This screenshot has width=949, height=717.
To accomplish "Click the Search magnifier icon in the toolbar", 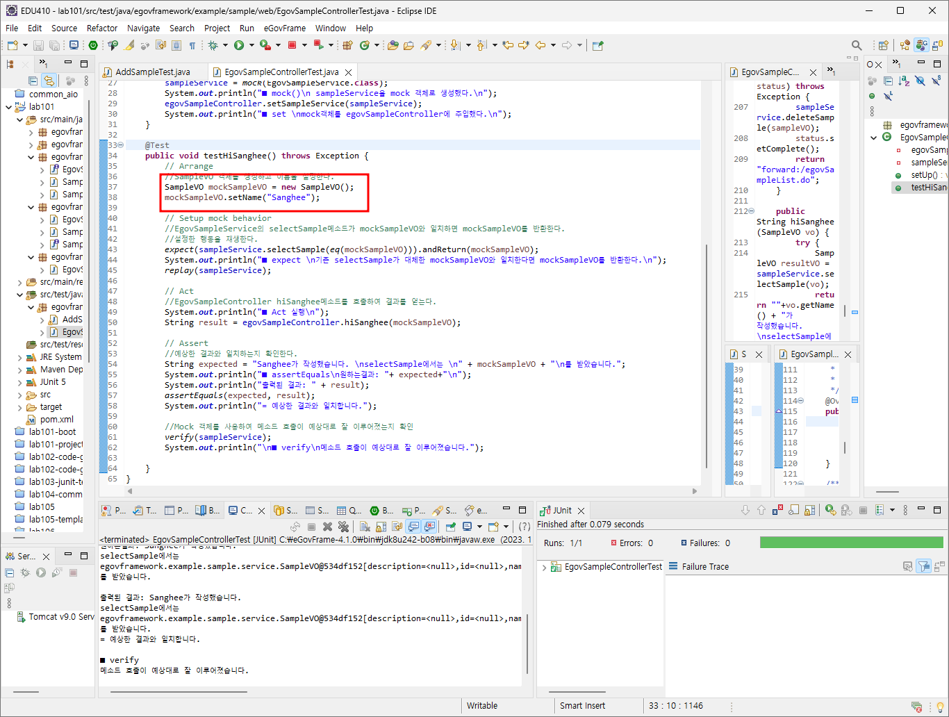I will tap(857, 45).
